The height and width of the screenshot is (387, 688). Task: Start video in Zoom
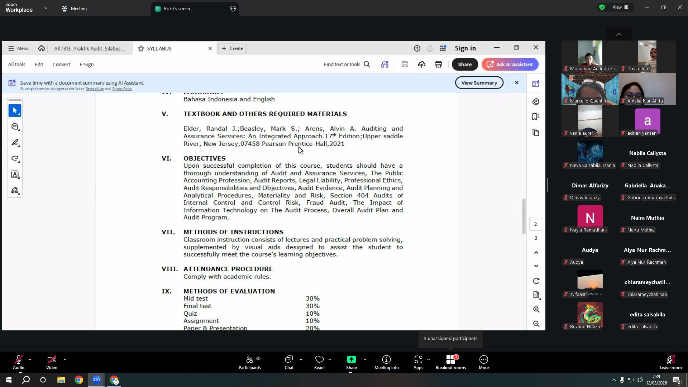click(x=52, y=362)
